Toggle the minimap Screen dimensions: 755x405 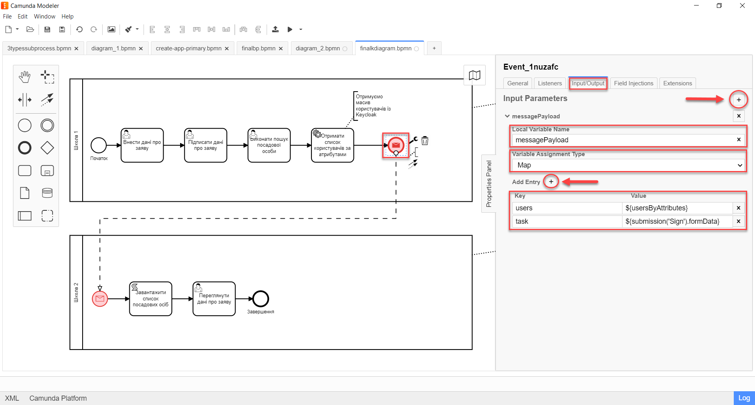(x=475, y=75)
